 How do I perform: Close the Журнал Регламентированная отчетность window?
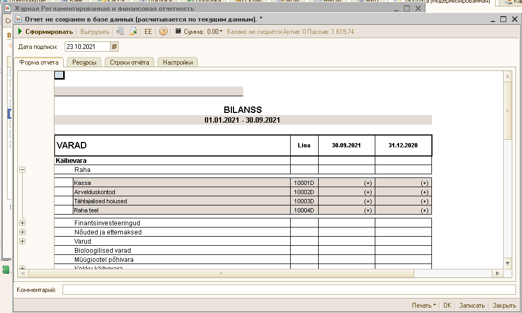coord(418,9)
